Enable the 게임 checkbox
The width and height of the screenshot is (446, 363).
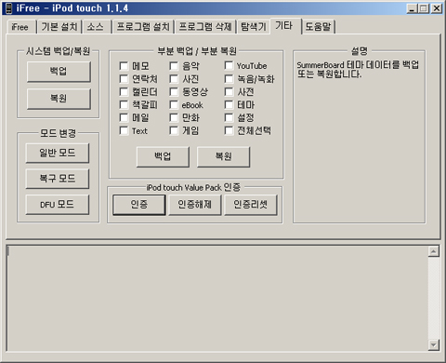point(174,130)
